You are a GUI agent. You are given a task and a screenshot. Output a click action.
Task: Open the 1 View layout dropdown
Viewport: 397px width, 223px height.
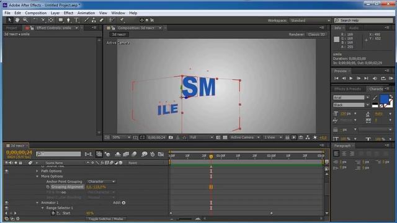(273, 138)
